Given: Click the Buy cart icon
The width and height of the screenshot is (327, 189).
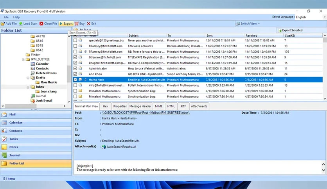Looking at the screenshot, I should (77, 24).
